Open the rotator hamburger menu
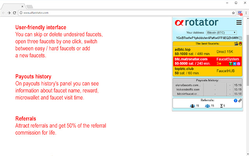The image size is (249, 156). tap(239, 23)
